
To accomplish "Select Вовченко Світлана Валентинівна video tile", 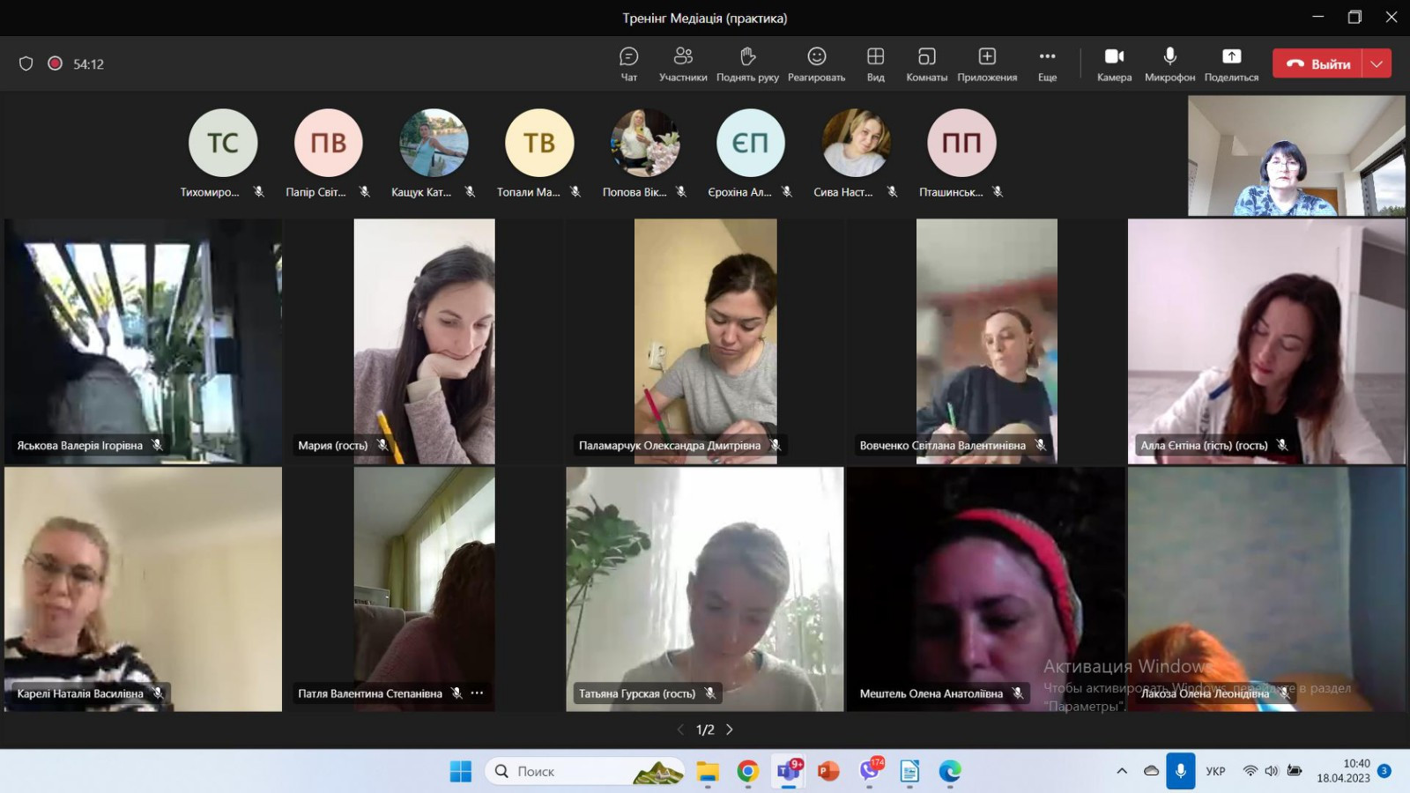I will point(986,341).
